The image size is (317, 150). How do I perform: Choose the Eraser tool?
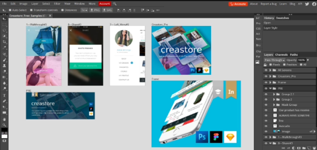(4, 71)
